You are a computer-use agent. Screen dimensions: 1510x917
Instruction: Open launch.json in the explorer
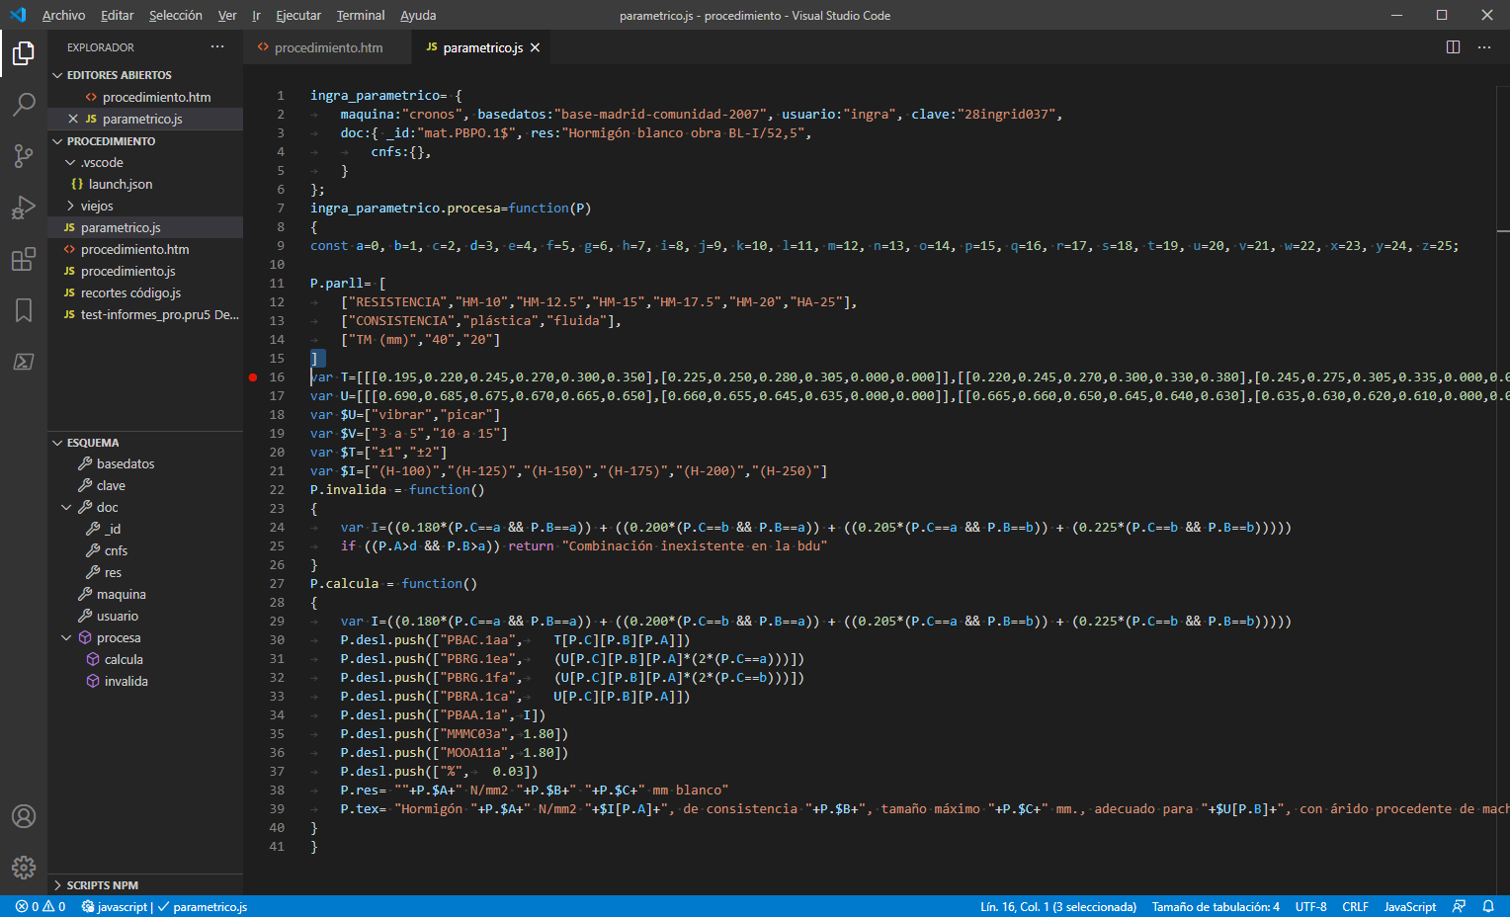click(120, 184)
